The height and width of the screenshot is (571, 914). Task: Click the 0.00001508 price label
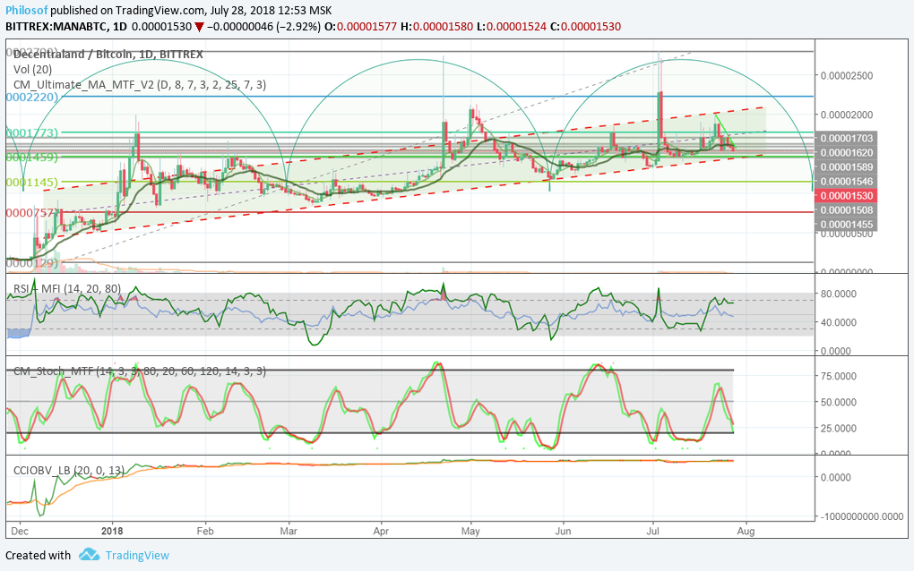coord(846,210)
